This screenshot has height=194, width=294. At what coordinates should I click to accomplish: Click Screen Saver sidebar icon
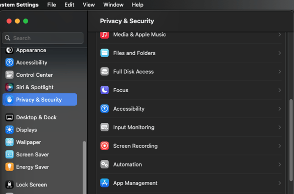tap(10, 154)
